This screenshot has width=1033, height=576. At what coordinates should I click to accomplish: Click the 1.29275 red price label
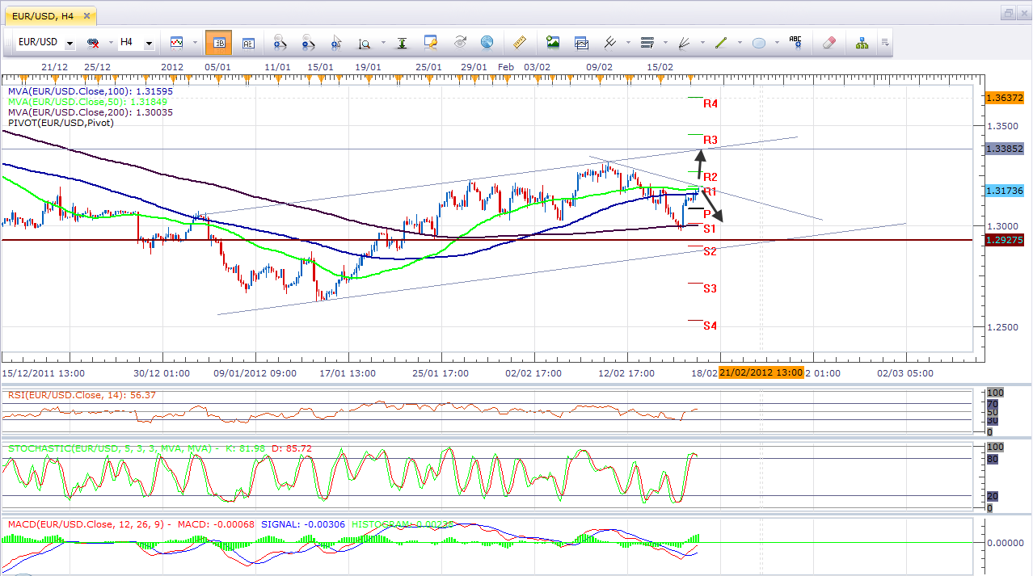pyautogui.click(x=1005, y=240)
